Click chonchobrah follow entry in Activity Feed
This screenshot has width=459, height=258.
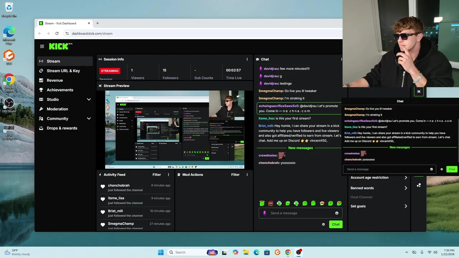[x=136, y=188]
